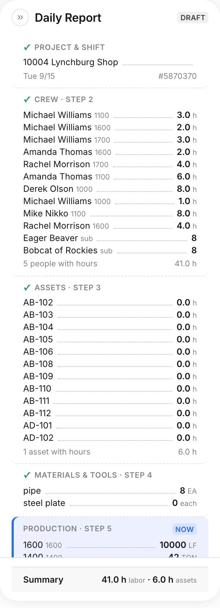The height and width of the screenshot is (608, 220).
Task: Select the steel plate material row
Action: tap(110, 503)
